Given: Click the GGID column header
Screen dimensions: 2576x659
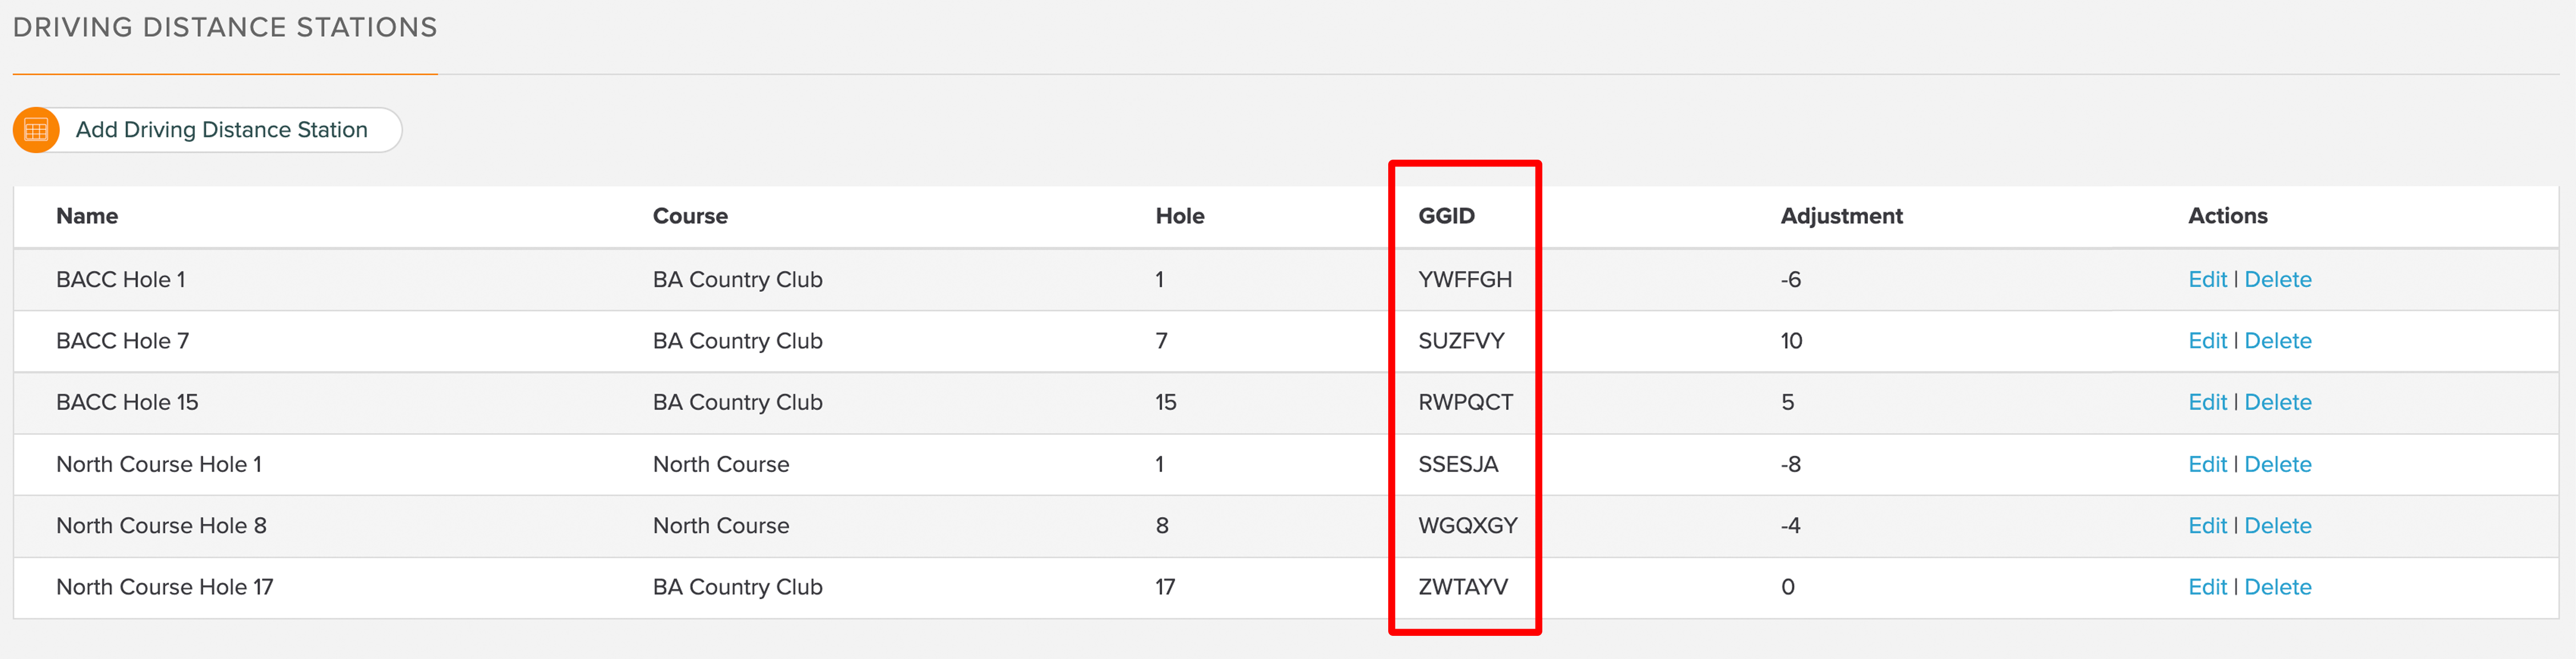Looking at the screenshot, I should (1446, 216).
